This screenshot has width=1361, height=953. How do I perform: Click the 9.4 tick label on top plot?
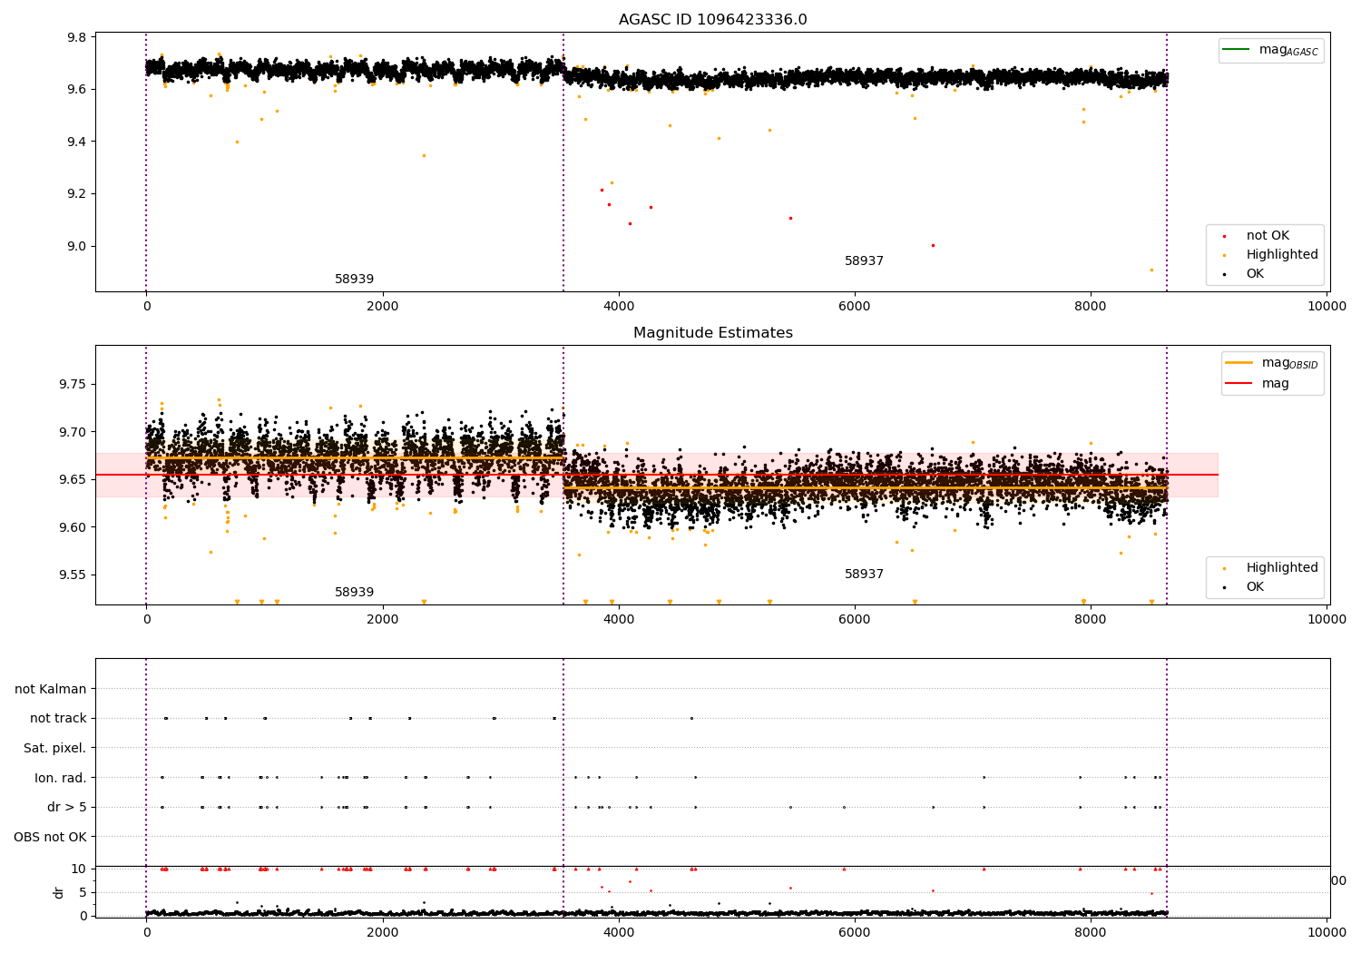coord(77,142)
